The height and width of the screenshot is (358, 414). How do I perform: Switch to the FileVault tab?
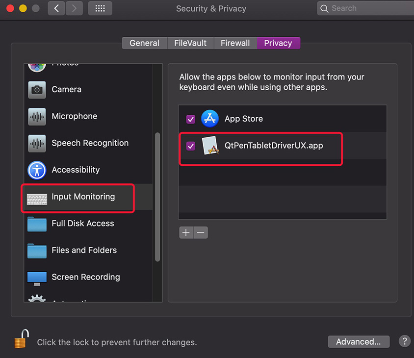click(x=190, y=43)
